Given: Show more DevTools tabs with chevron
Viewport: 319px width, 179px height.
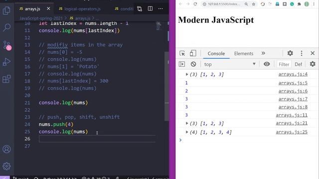Looking at the screenshot, I should pos(263,53).
